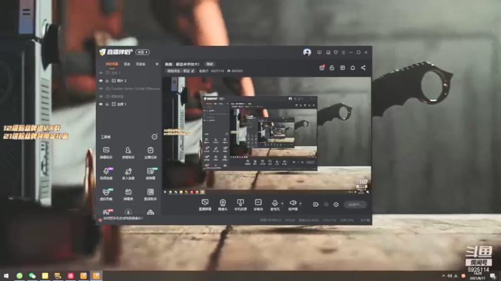This screenshot has width=501, height=281.
Task: Click the volume icon in the system tray
Action: [450, 276]
